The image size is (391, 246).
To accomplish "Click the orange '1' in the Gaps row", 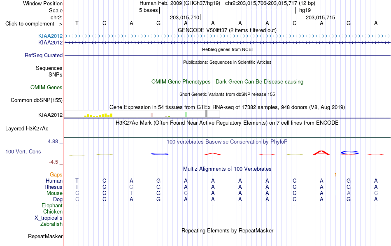I will point(335,175).
